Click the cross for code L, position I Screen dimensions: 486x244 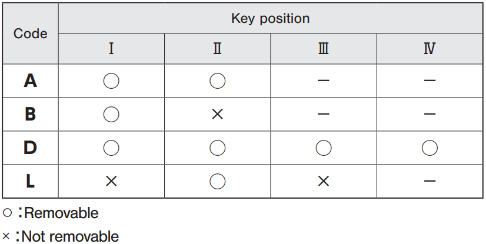click(x=111, y=181)
